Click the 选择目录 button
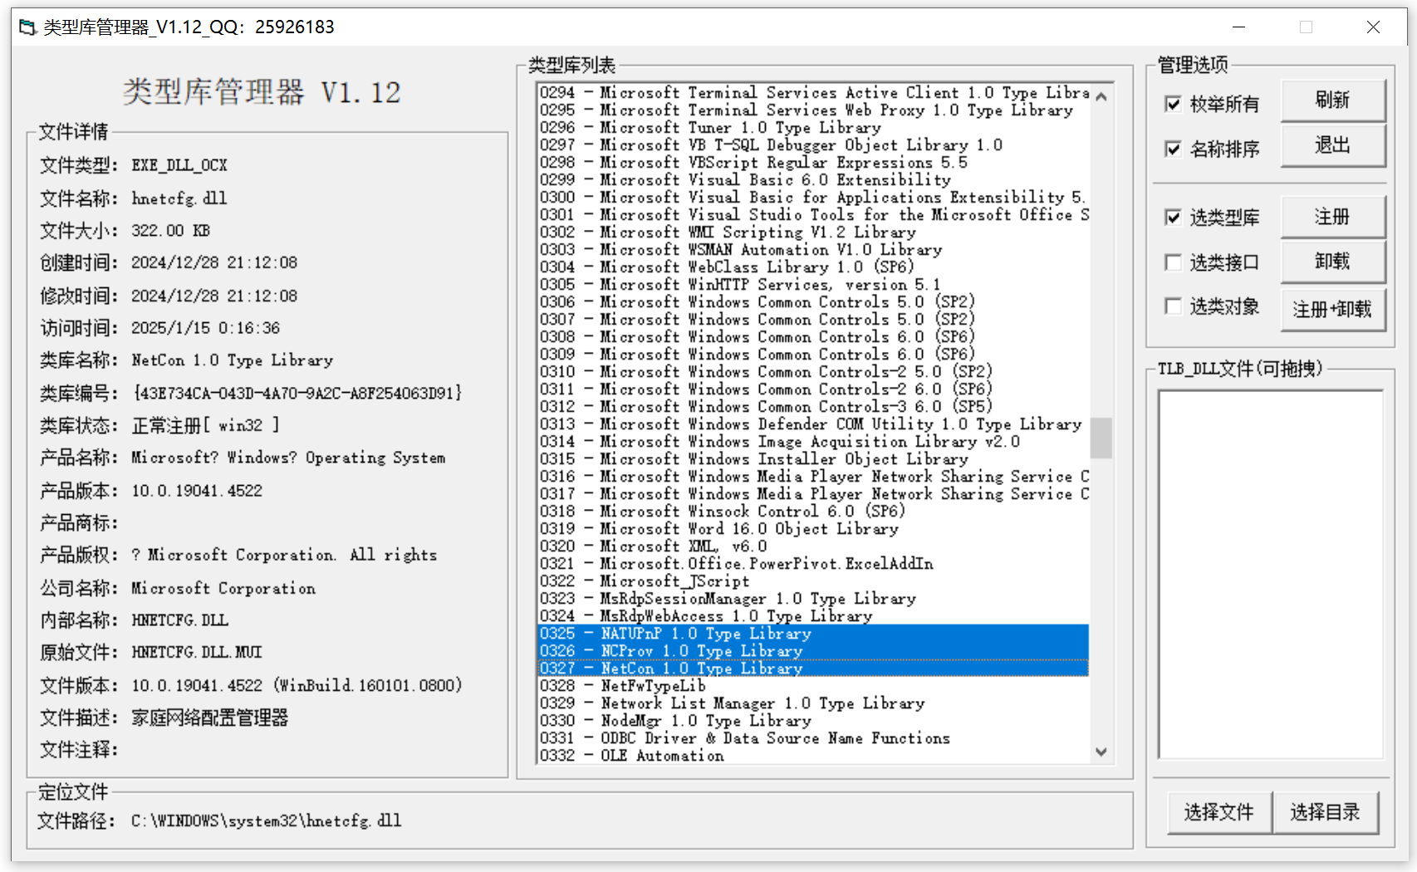 (1325, 812)
